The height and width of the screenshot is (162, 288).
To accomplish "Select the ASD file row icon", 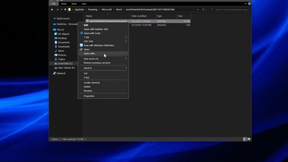I will 87,21.
